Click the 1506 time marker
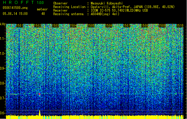The image size is (187, 119). (109, 26)
